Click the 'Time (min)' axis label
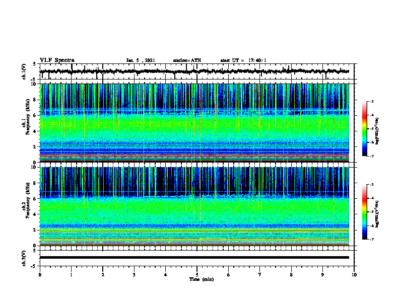Viewport: 399px width, 308px height. tap(202, 279)
